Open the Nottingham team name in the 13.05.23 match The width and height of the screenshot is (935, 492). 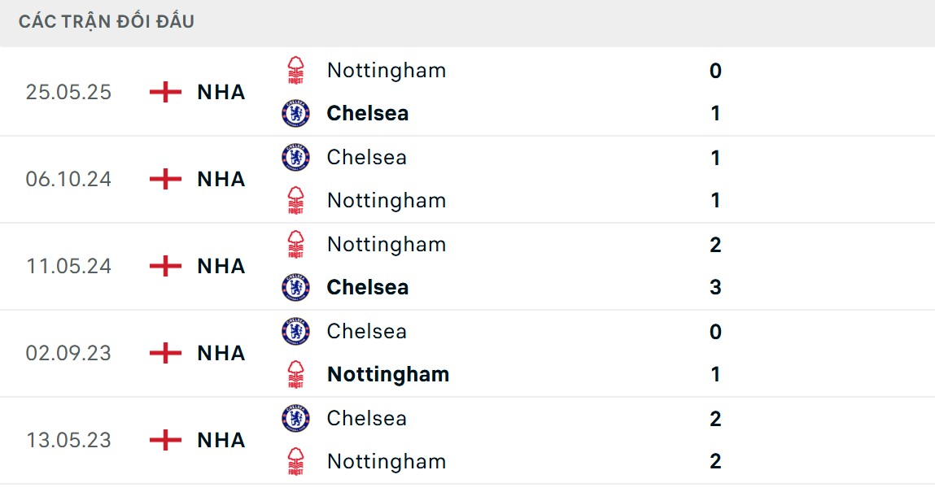click(x=386, y=461)
